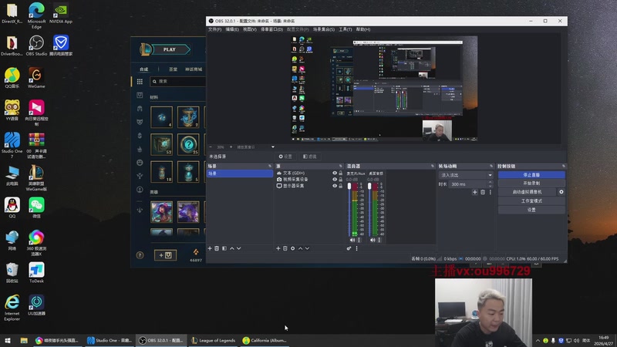Move source up in Sources toolbar
The image size is (617, 347).
300,248
